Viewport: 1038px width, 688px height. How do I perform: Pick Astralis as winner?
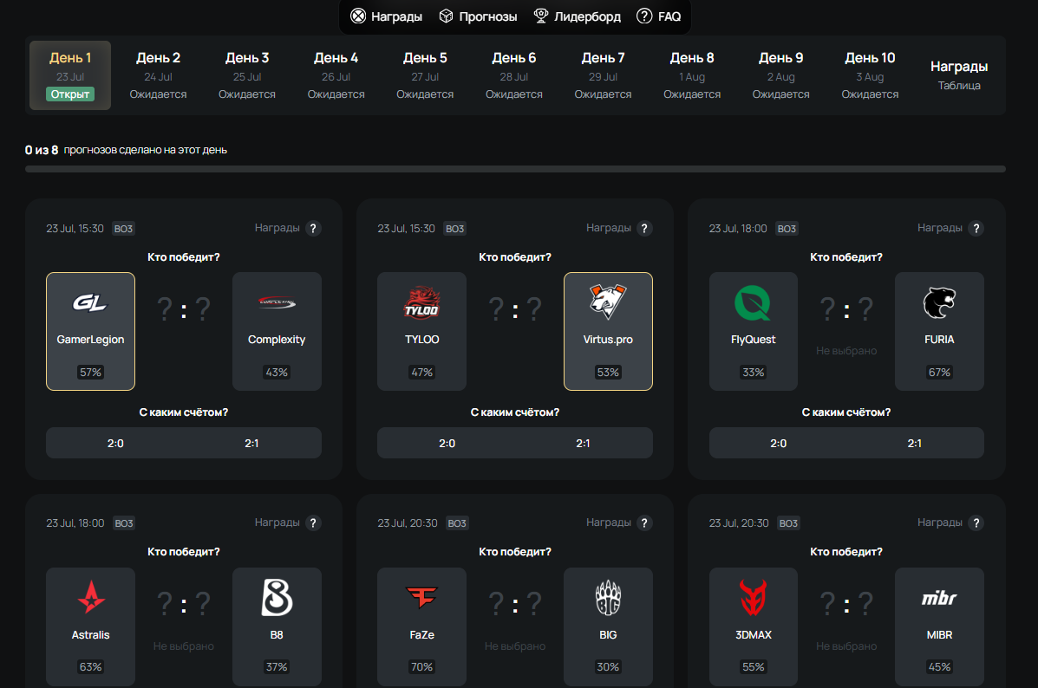coord(91,626)
